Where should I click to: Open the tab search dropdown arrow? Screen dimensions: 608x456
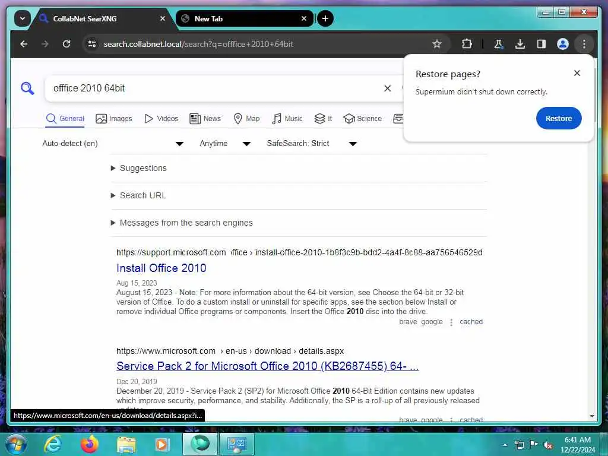point(23,18)
